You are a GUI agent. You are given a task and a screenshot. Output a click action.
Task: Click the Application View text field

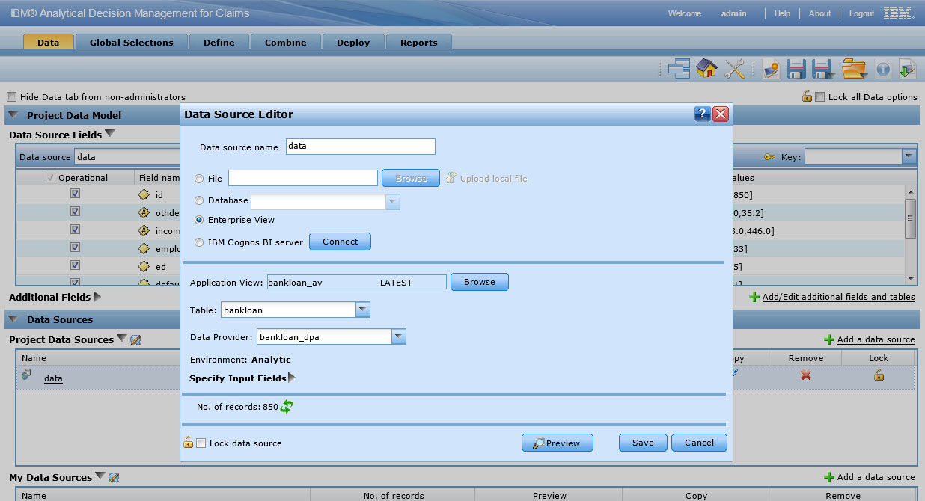(356, 282)
